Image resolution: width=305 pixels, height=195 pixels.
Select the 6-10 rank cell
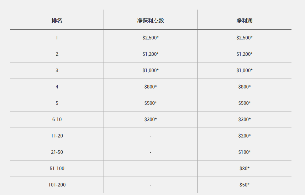pyautogui.click(x=57, y=119)
